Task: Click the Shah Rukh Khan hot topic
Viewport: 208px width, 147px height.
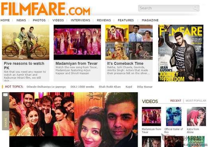Action: (x=110, y=87)
